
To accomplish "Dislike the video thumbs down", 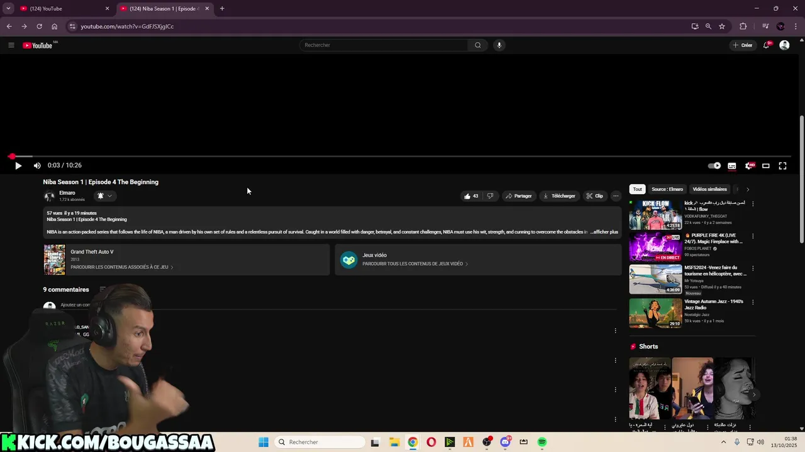I will [490, 196].
